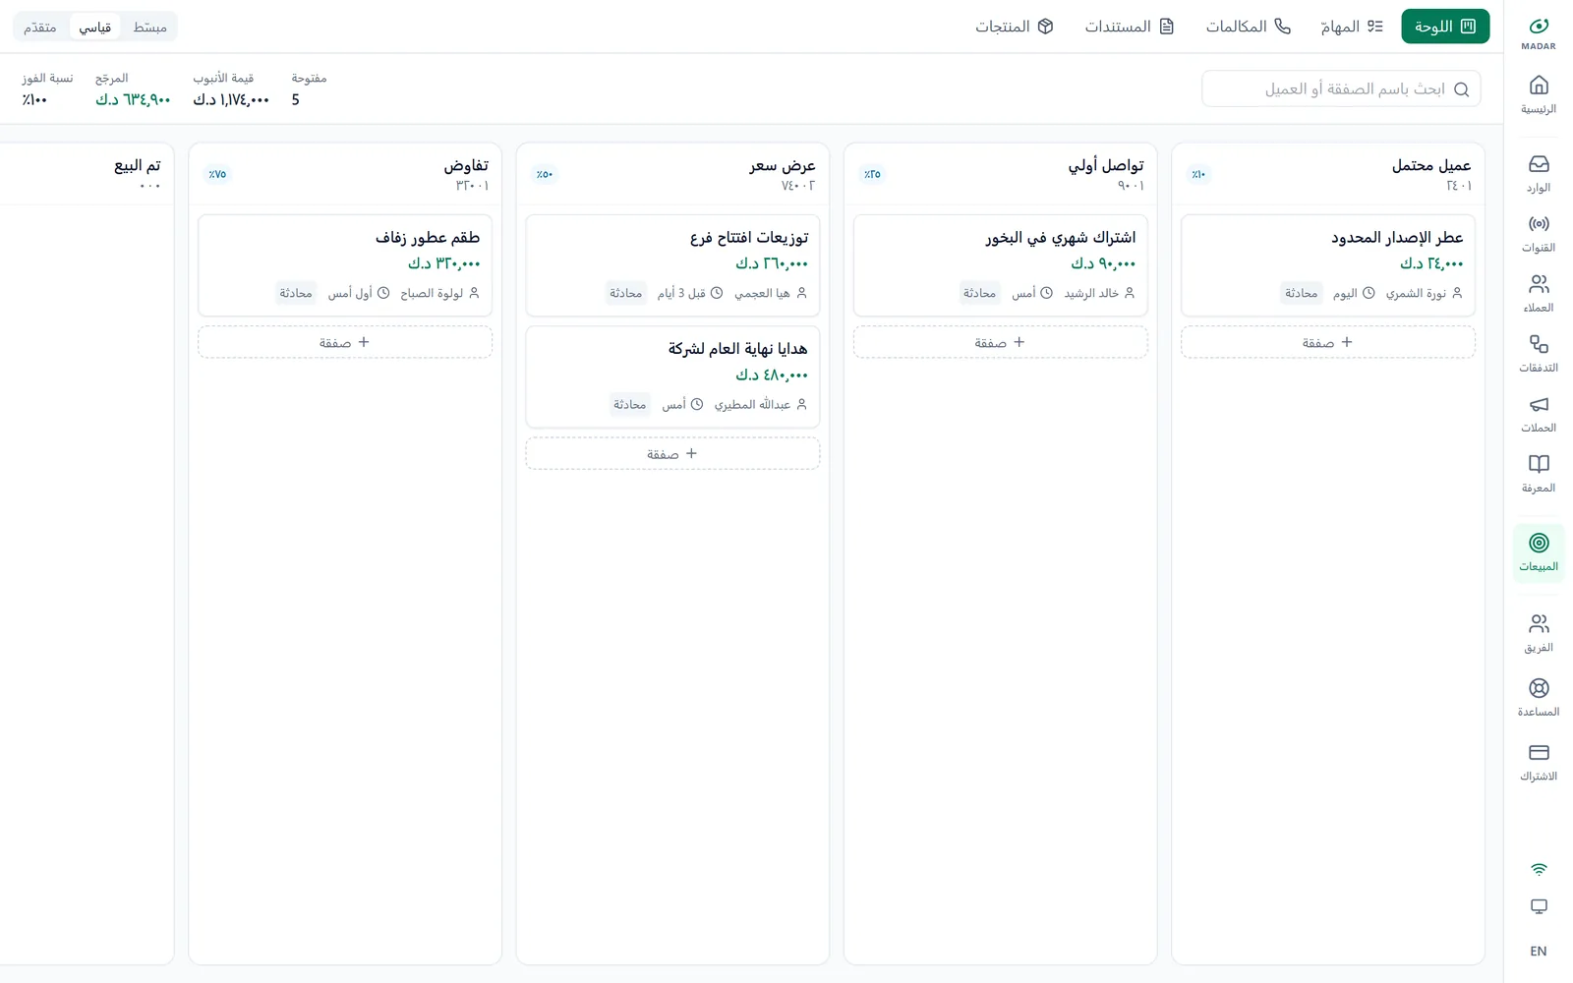Image resolution: width=1573 pixels, height=983 pixels.
Task: Click the search magnifier icon
Action: 1462,89
